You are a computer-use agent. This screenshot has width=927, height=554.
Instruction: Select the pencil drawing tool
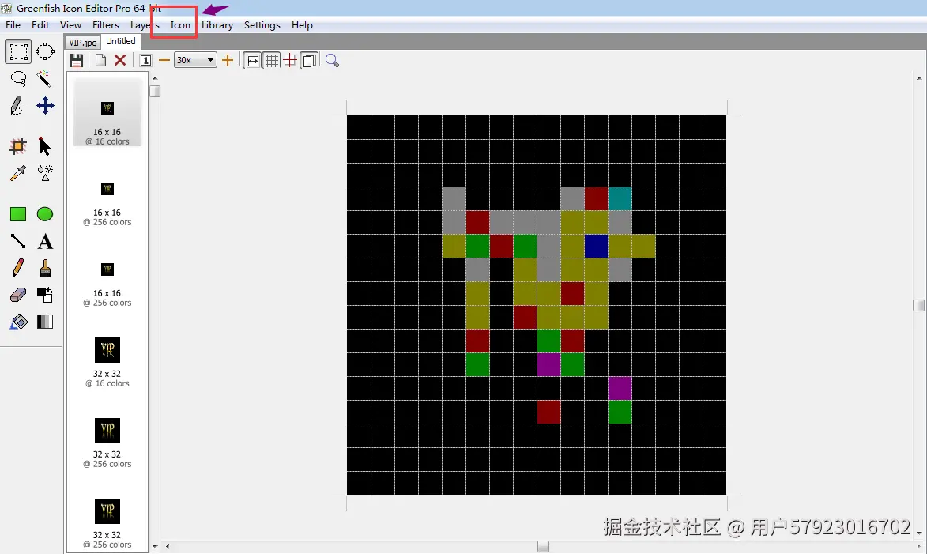pos(18,267)
